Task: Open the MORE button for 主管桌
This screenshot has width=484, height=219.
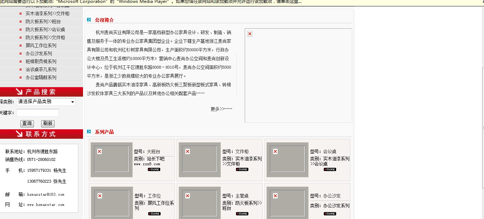Action: click(x=242, y=214)
